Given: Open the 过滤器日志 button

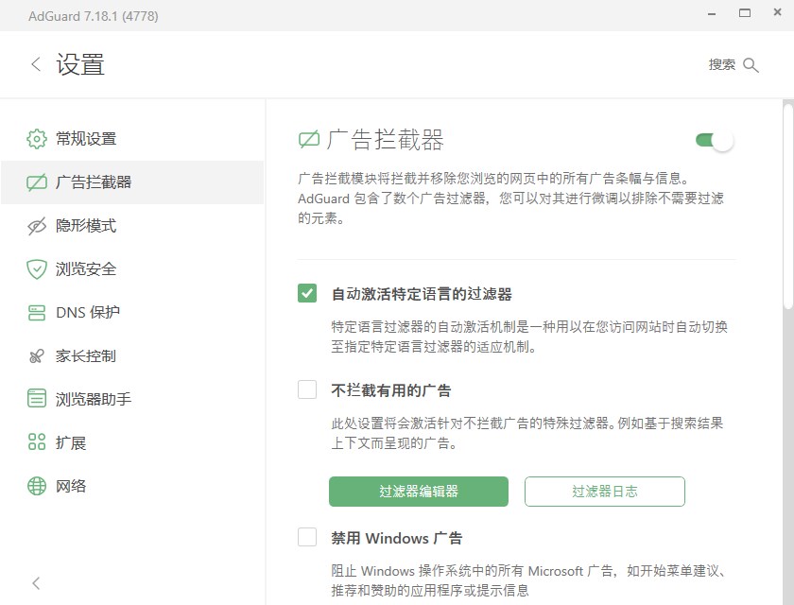Looking at the screenshot, I should pyautogui.click(x=605, y=491).
